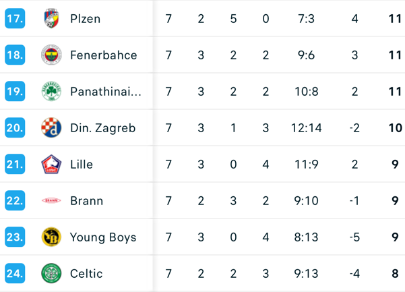Click the rank 17 position badge

tap(15, 19)
